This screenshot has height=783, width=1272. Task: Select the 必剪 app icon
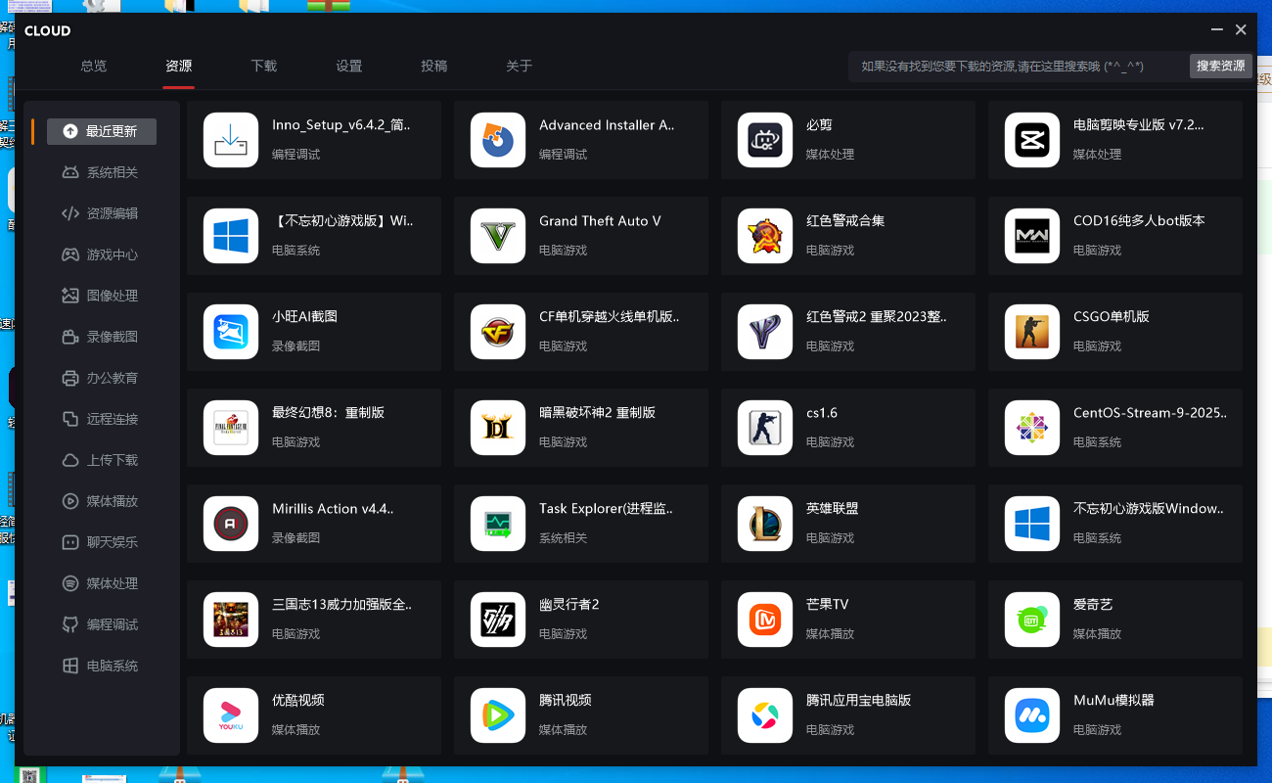pyautogui.click(x=765, y=140)
